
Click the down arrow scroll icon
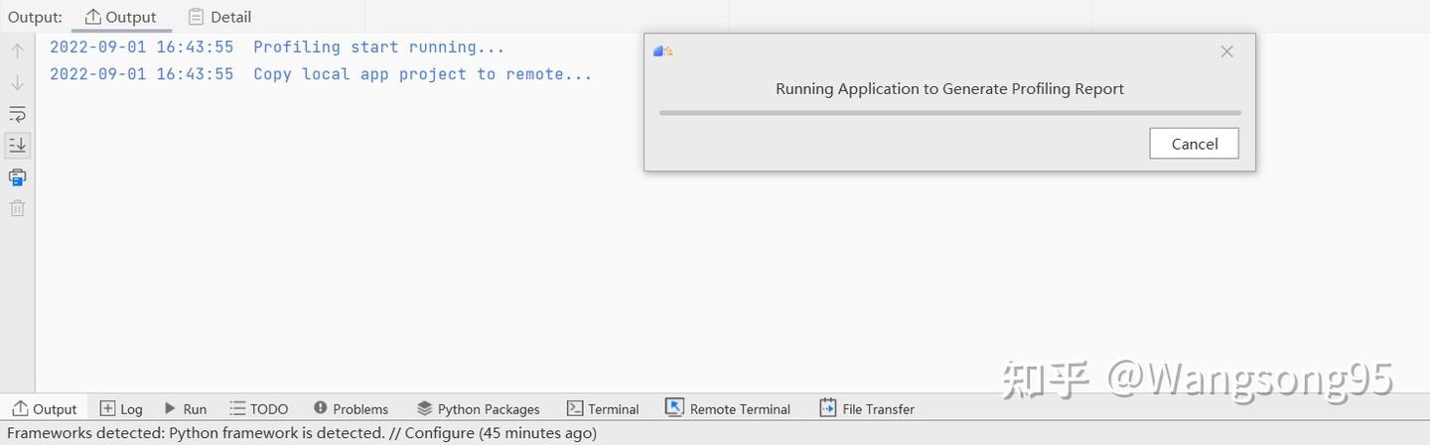click(17, 82)
